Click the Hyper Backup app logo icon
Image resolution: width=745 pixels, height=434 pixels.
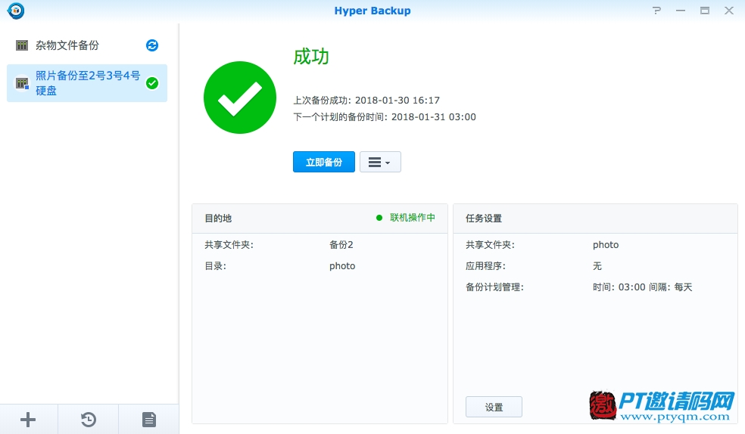pyautogui.click(x=16, y=11)
